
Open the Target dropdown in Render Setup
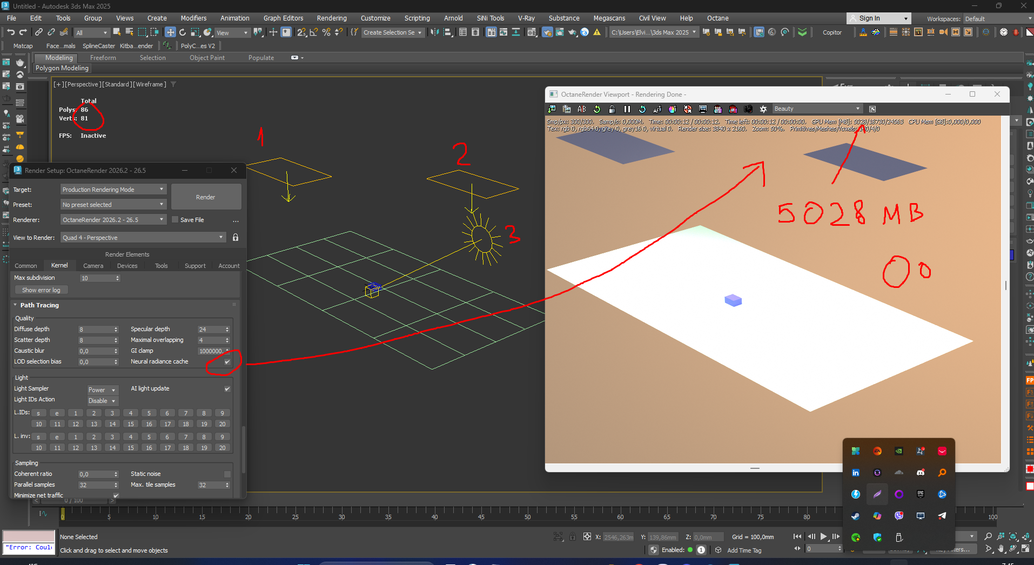tap(113, 190)
